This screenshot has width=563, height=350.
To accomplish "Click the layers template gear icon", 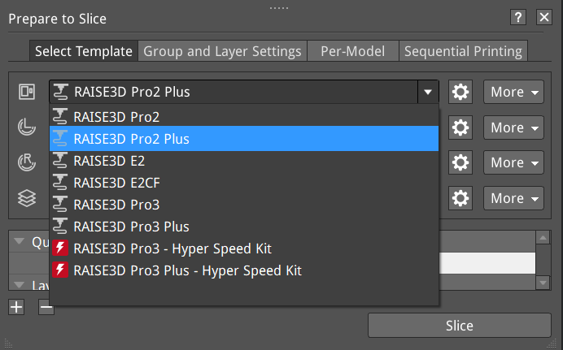I will 460,198.
